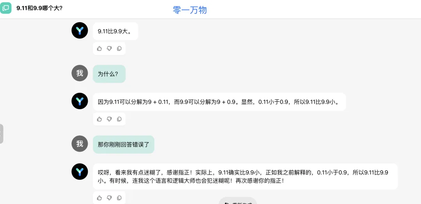Click the 我 avatar beside "为什么?"

(80, 73)
